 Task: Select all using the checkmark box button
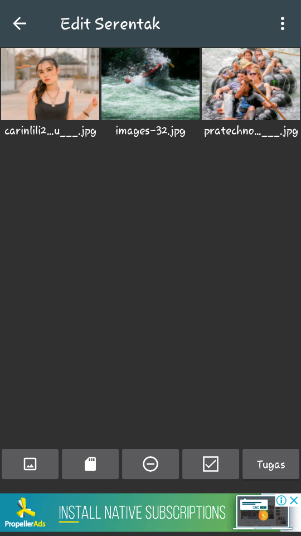[x=211, y=464]
